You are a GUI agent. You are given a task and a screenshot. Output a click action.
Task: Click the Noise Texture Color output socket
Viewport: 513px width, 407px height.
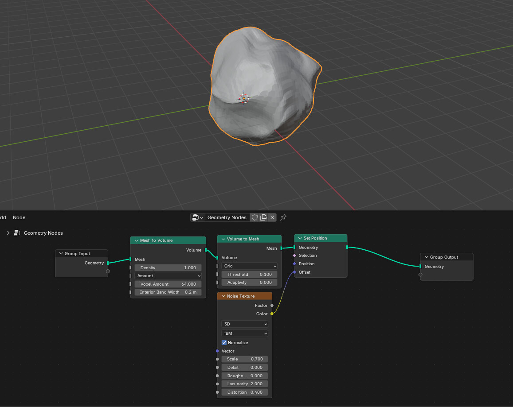coord(272,314)
